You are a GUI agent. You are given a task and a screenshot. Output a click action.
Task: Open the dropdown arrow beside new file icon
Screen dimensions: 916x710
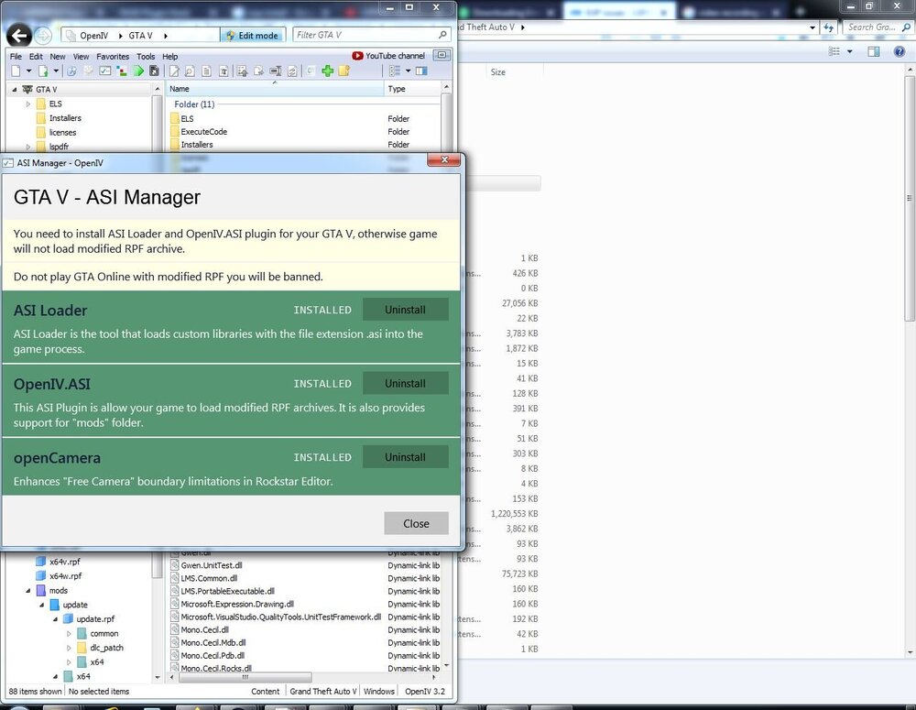click(x=28, y=71)
